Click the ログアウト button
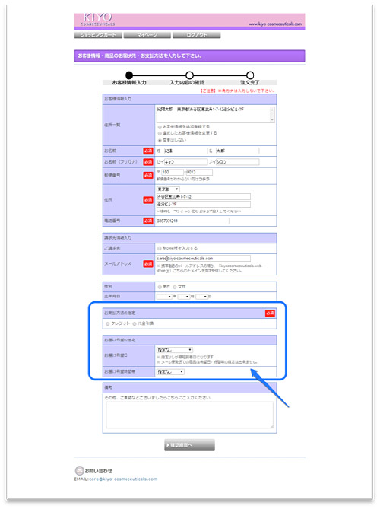Screen dimensions: 380x509 pyautogui.click(x=197, y=35)
